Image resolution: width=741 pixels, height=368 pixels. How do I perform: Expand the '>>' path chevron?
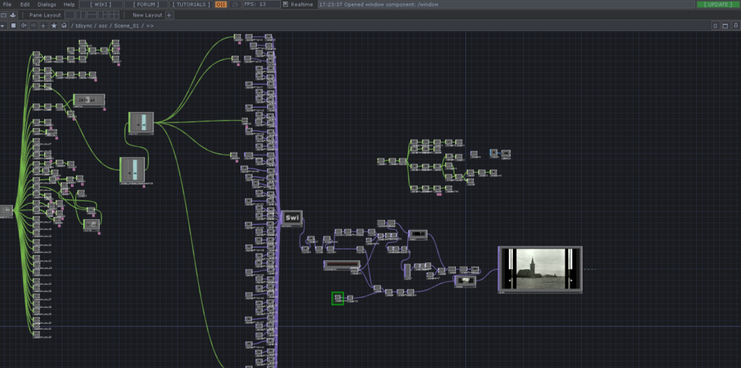click(150, 25)
